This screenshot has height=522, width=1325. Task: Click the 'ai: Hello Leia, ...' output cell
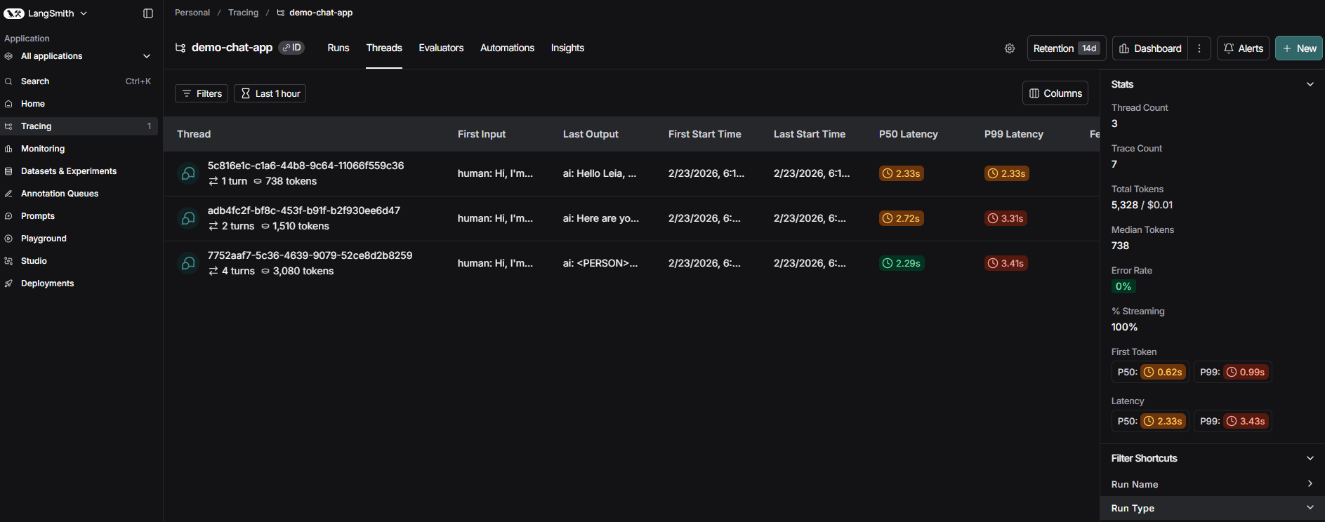[600, 173]
